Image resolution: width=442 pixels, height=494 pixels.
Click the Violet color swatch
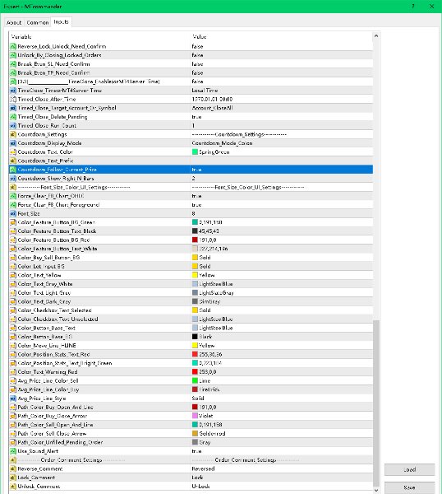tap(195, 416)
